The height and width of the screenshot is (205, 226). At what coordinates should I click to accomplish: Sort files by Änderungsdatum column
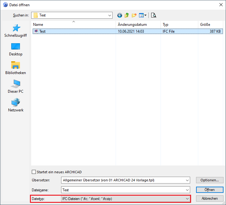138,25
